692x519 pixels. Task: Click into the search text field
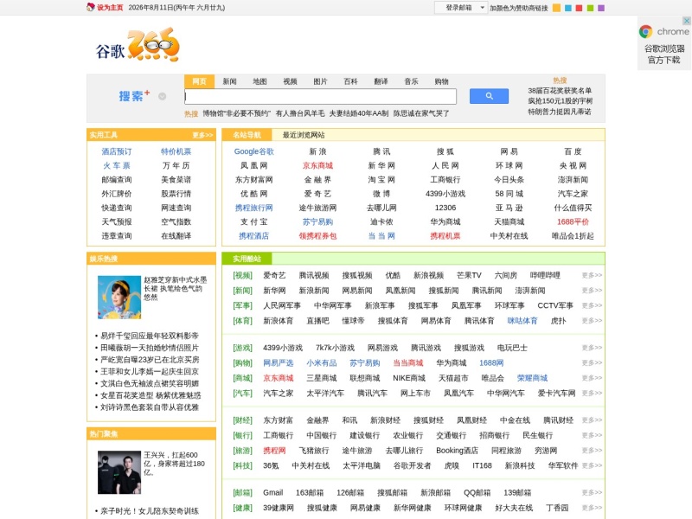pyautogui.click(x=320, y=96)
